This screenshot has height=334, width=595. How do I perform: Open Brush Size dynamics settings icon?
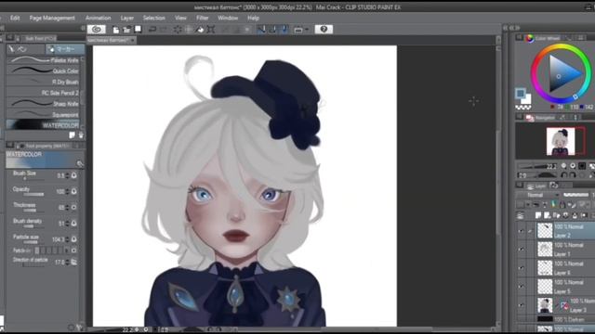(x=74, y=175)
